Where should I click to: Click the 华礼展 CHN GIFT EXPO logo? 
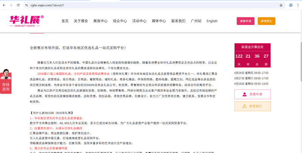(x=26, y=21)
